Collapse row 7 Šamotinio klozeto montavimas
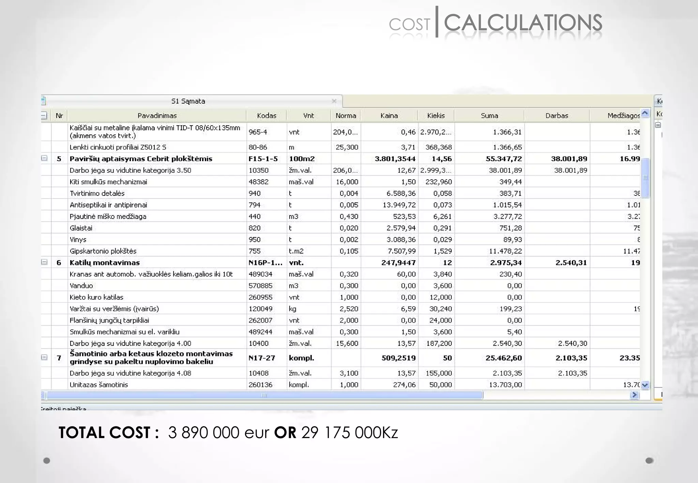This screenshot has height=483, width=698. (x=44, y=357)
